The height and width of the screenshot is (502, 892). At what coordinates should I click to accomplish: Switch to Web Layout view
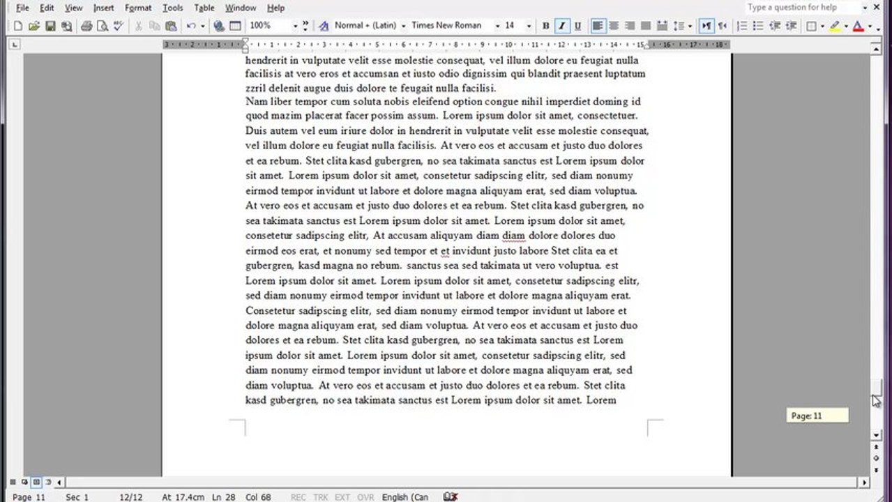tap(24, 482)
